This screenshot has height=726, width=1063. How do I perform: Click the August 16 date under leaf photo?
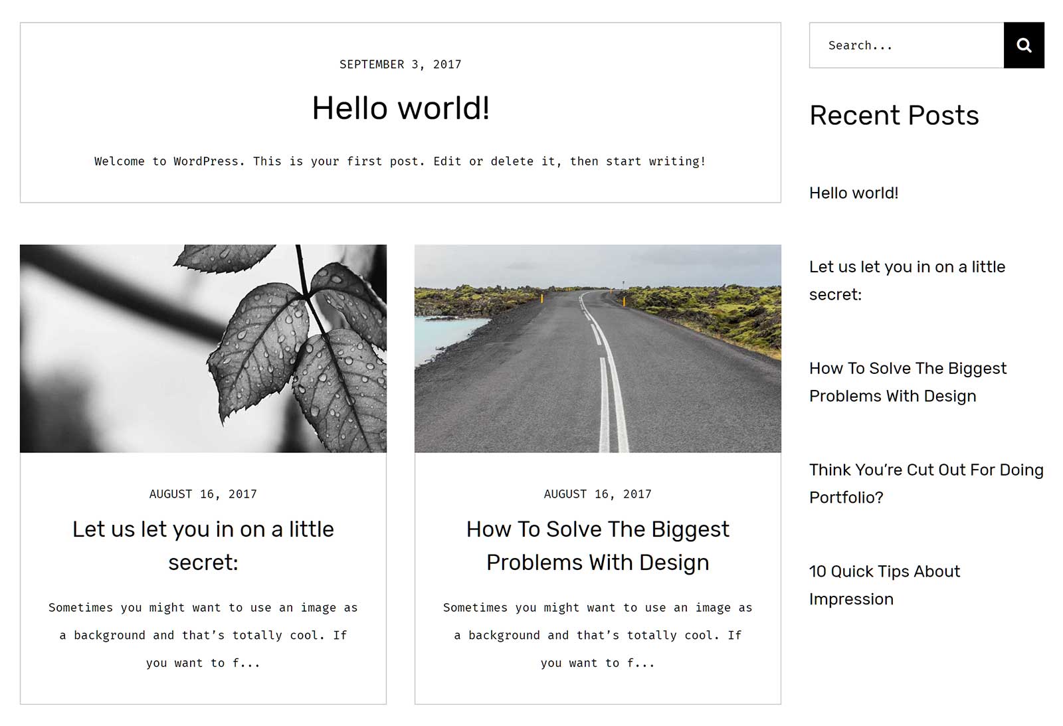pos(203,494)
